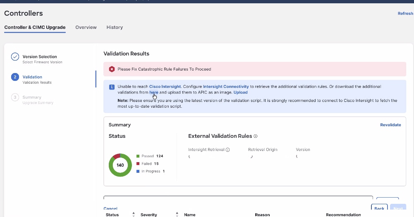Click info icon beside Intersight Retrieval

pyautogui.click(x=228, y=150)
